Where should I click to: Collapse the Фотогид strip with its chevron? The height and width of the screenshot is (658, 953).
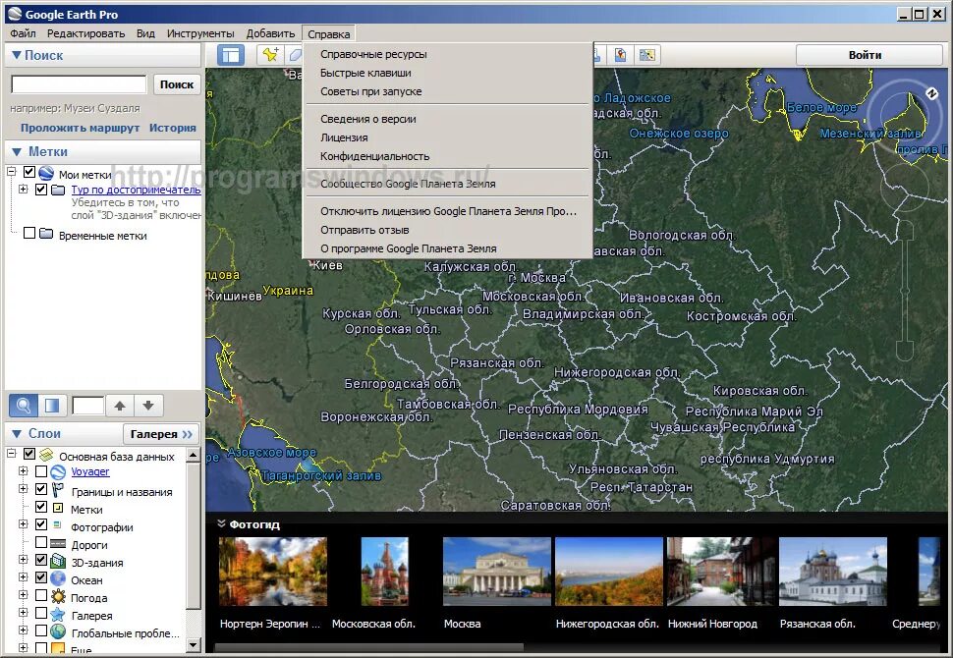[x=221, y=523]
